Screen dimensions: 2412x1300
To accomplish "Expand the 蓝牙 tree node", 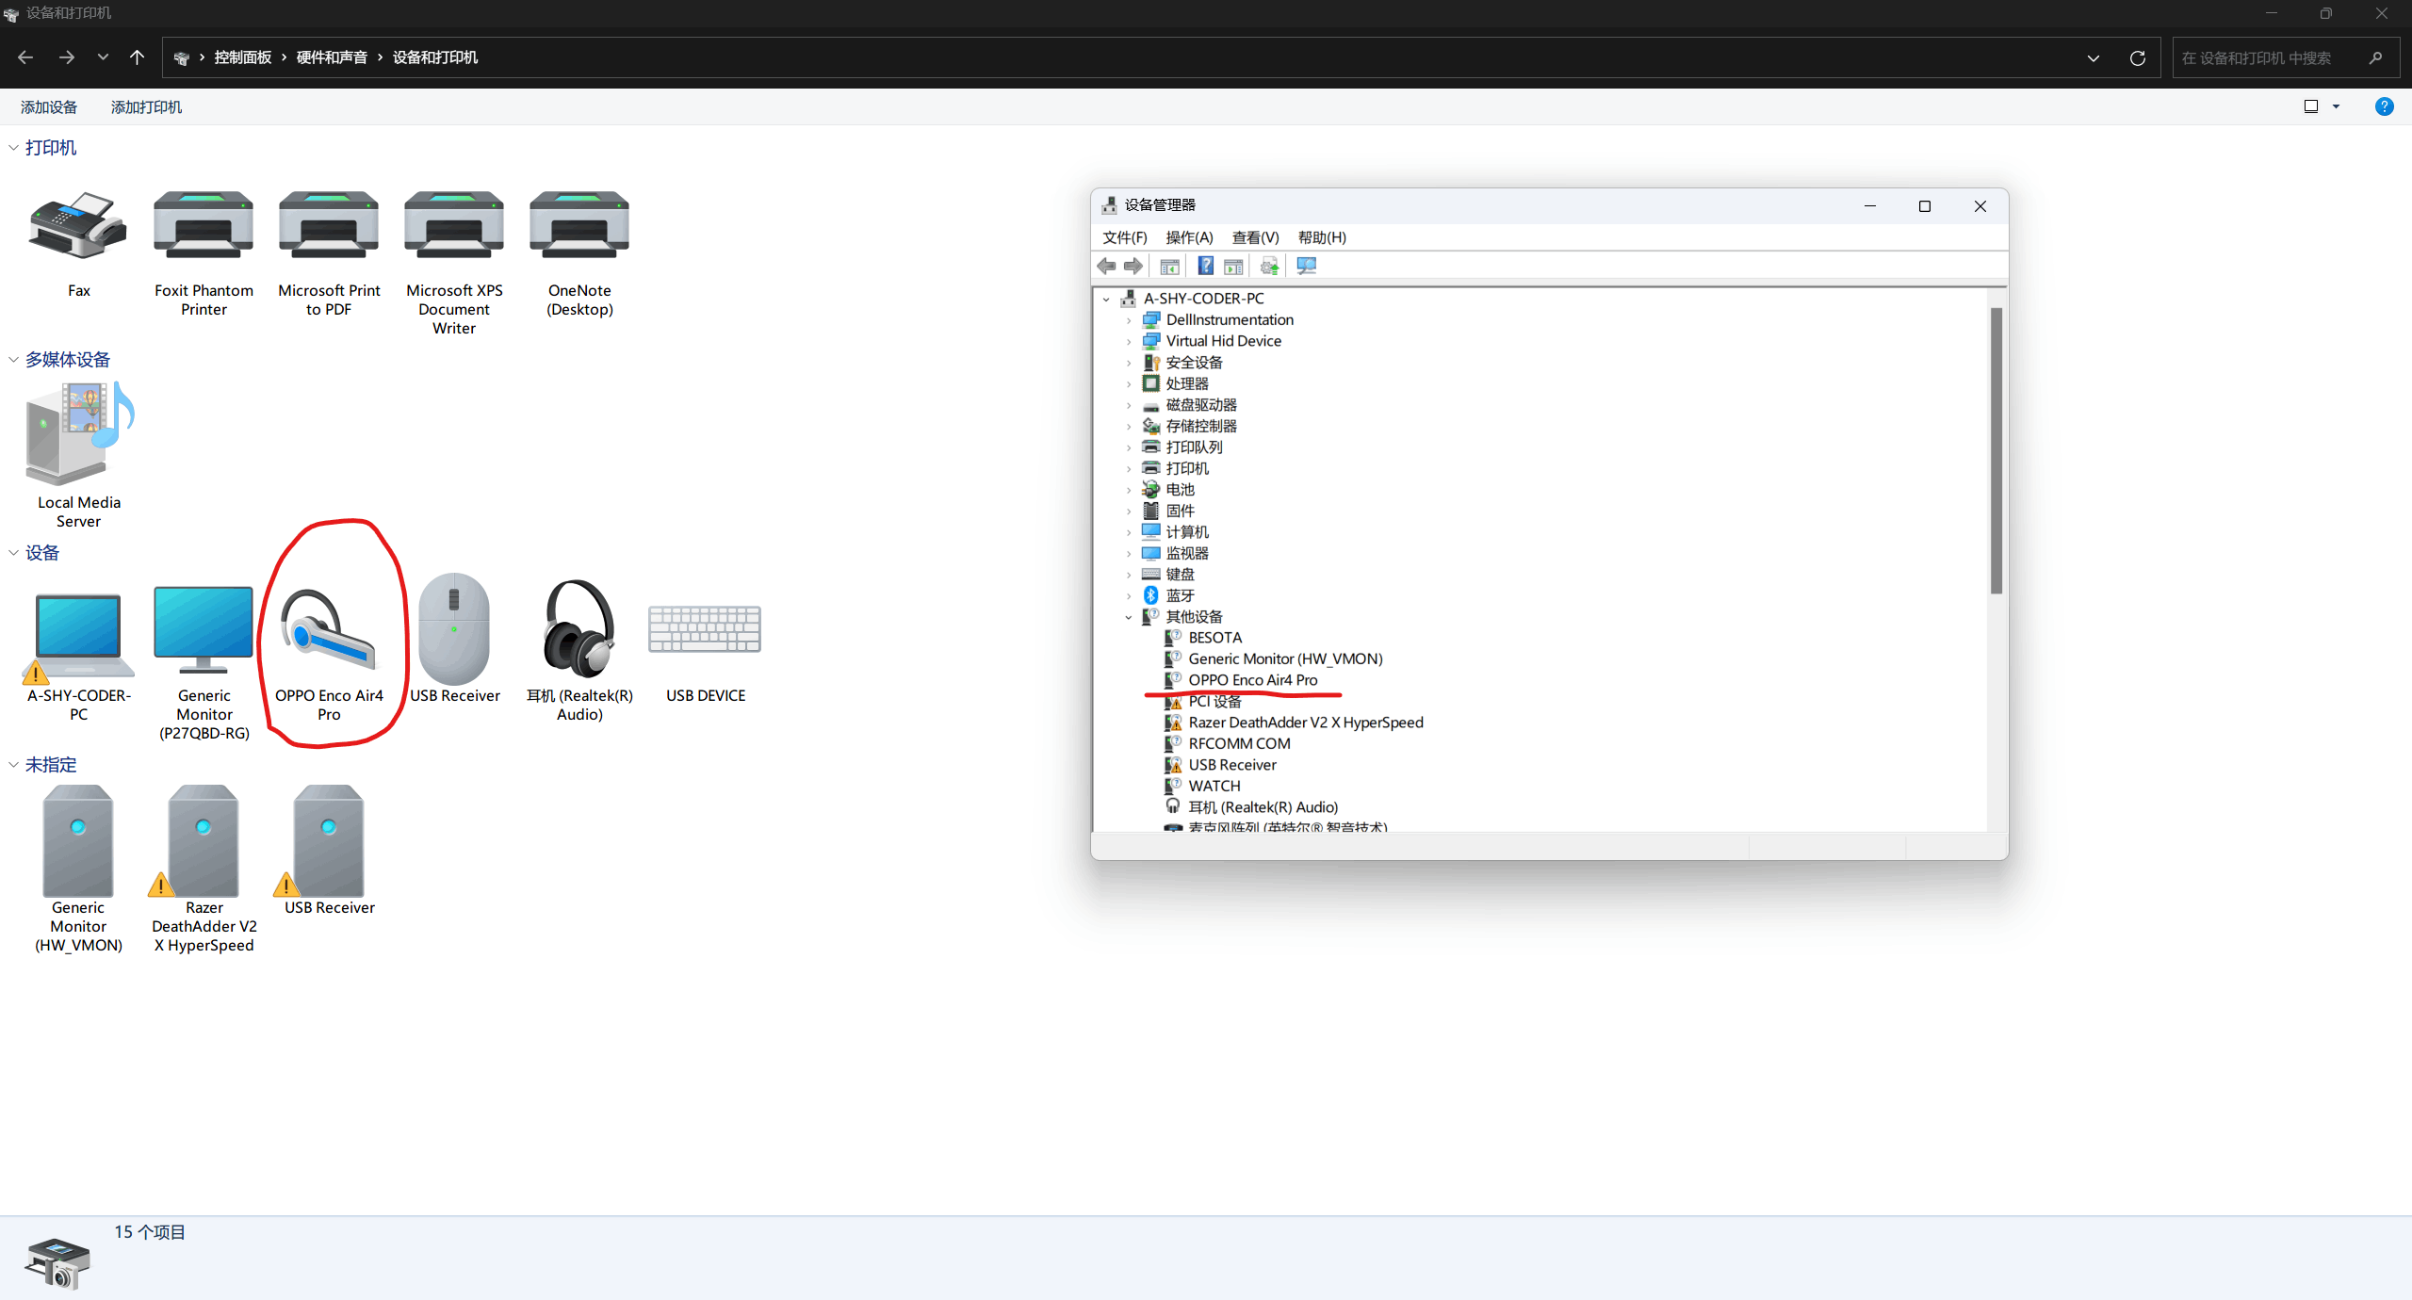I will click(x=1129, y=596).
